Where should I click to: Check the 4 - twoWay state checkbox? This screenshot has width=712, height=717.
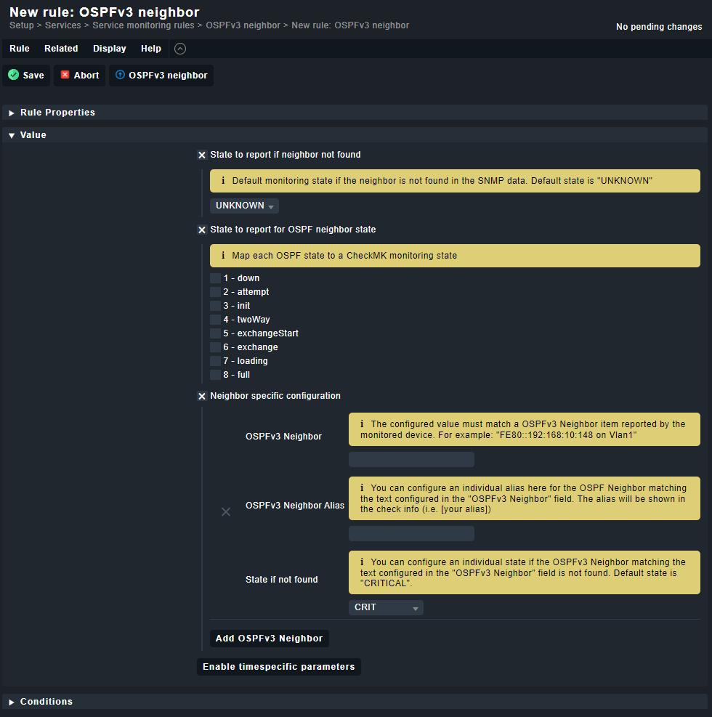point(215,320)
